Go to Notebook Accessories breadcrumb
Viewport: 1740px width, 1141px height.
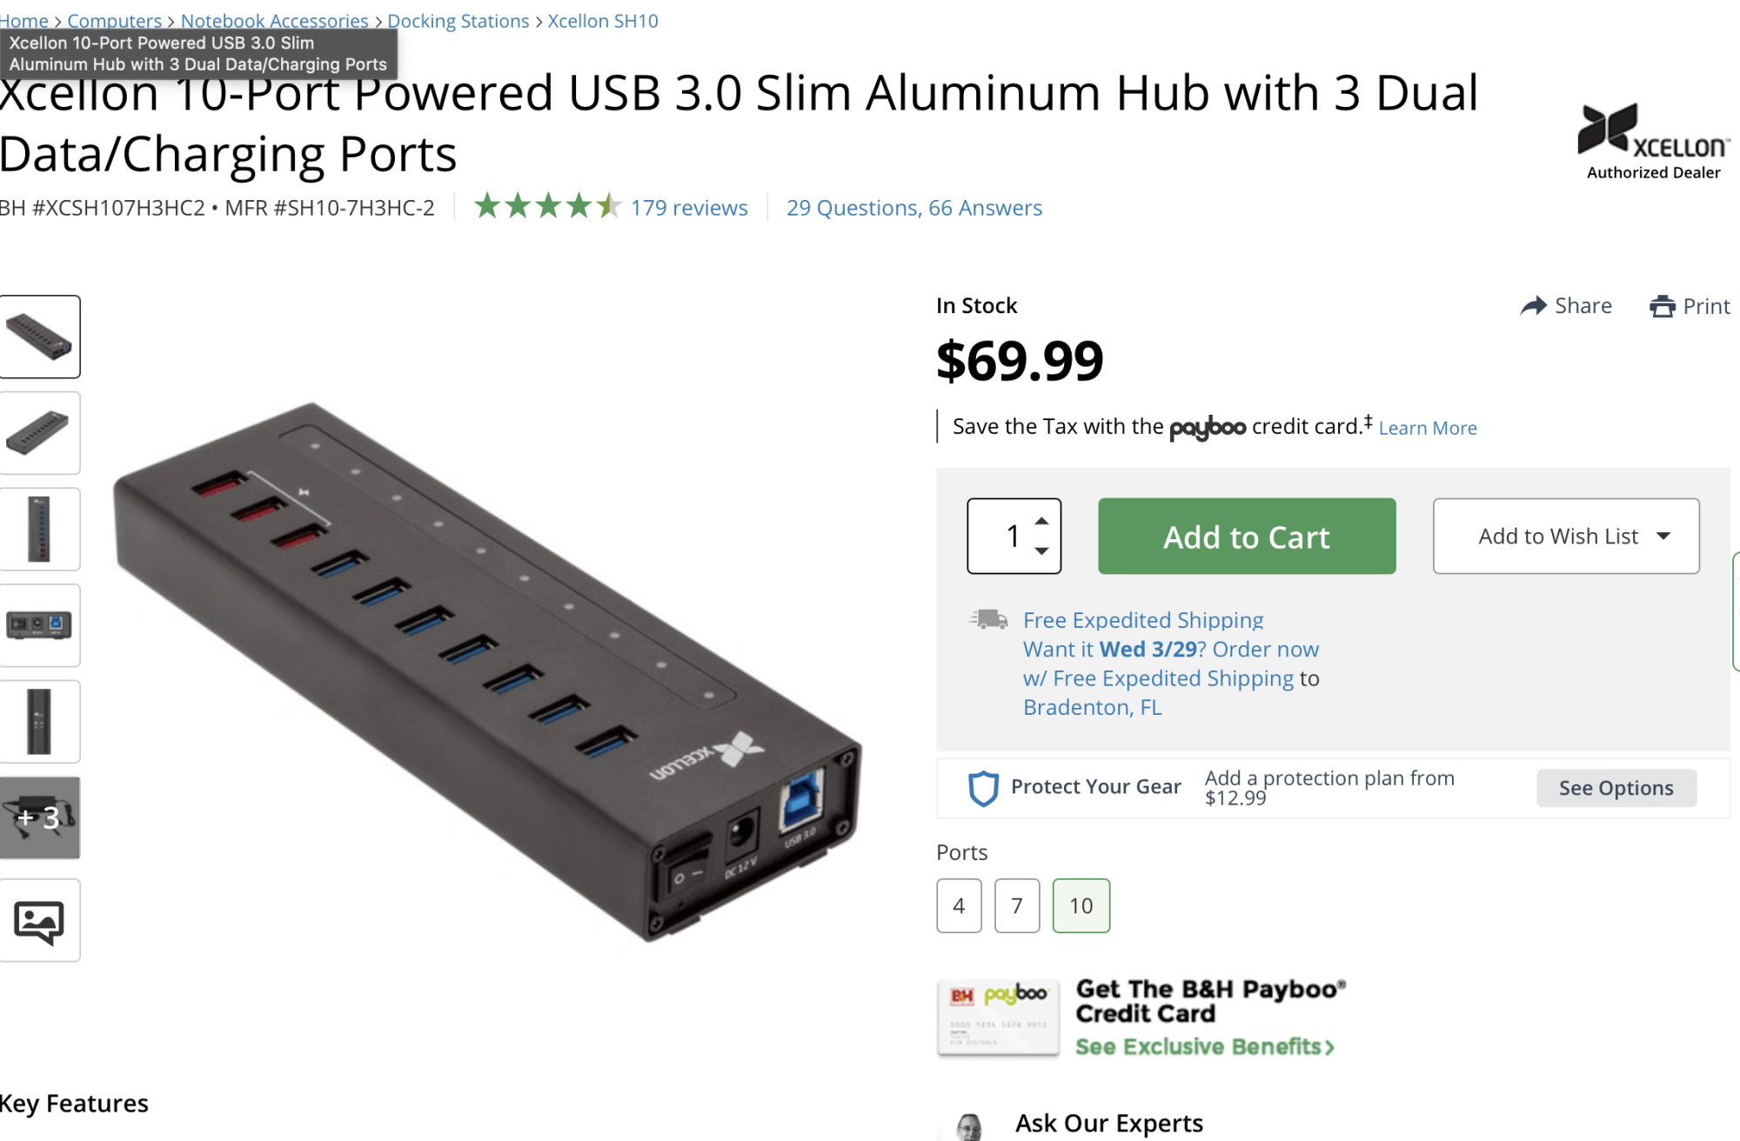pos(274,21)
